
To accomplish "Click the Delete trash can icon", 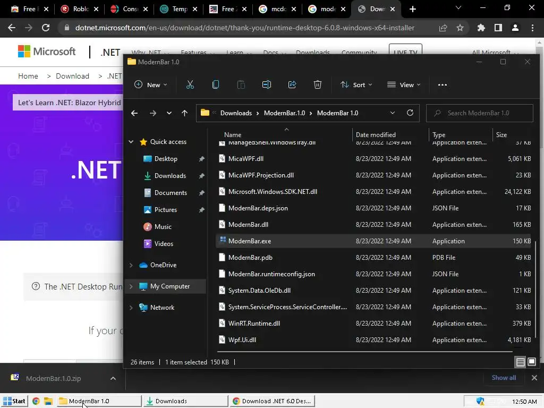I will coord(318,84).
